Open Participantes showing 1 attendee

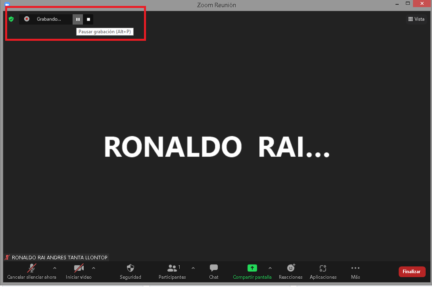click(x=172, y=272)
